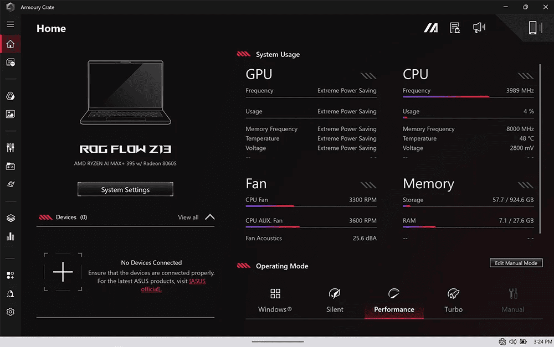The width and height of the screenshot is (554, 347).
Task: Select the Home icon in sidebar
Action: tap(10, 44)
